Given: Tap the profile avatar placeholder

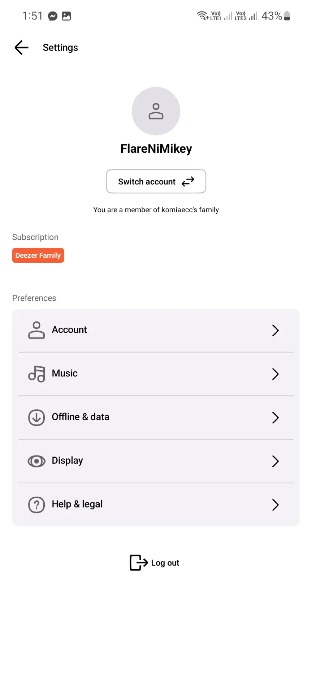Looking at the screenshot, I should [156, 111].
